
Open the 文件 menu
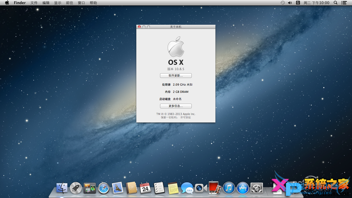pyautogui.click(x=34, y=3)
